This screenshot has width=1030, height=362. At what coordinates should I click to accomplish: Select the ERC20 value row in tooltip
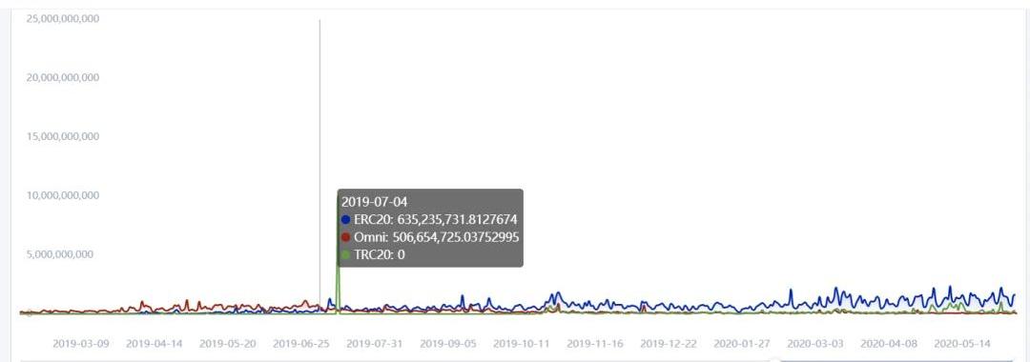(x=431, y=219)
